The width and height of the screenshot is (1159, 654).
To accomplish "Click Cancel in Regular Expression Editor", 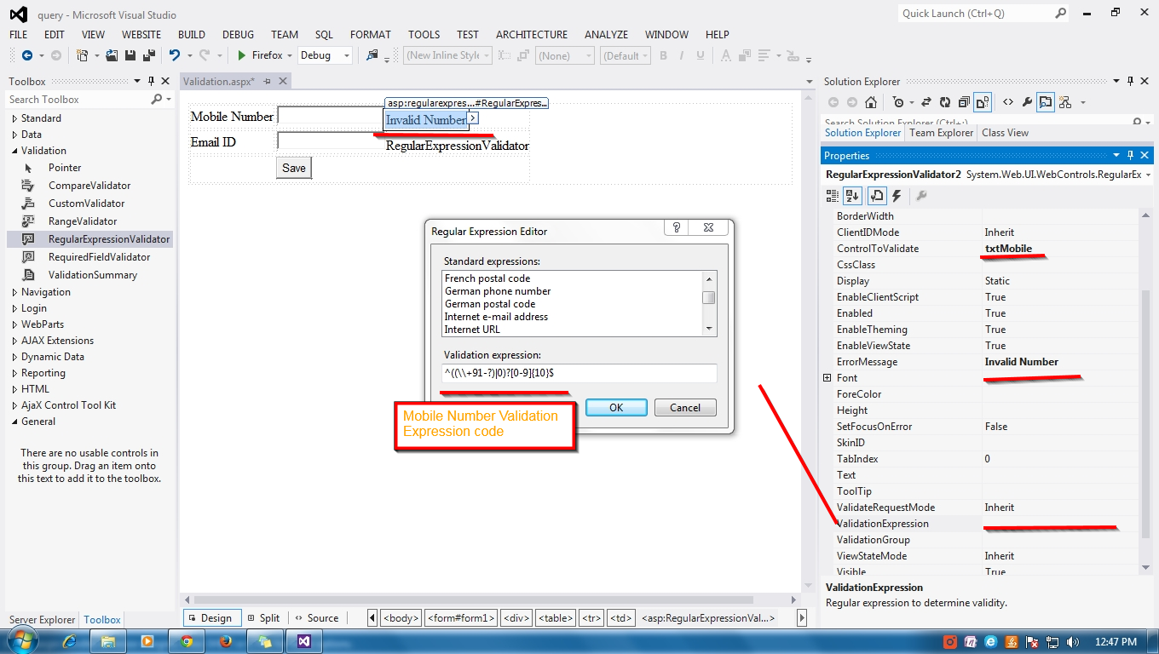I will coord(685,408).
